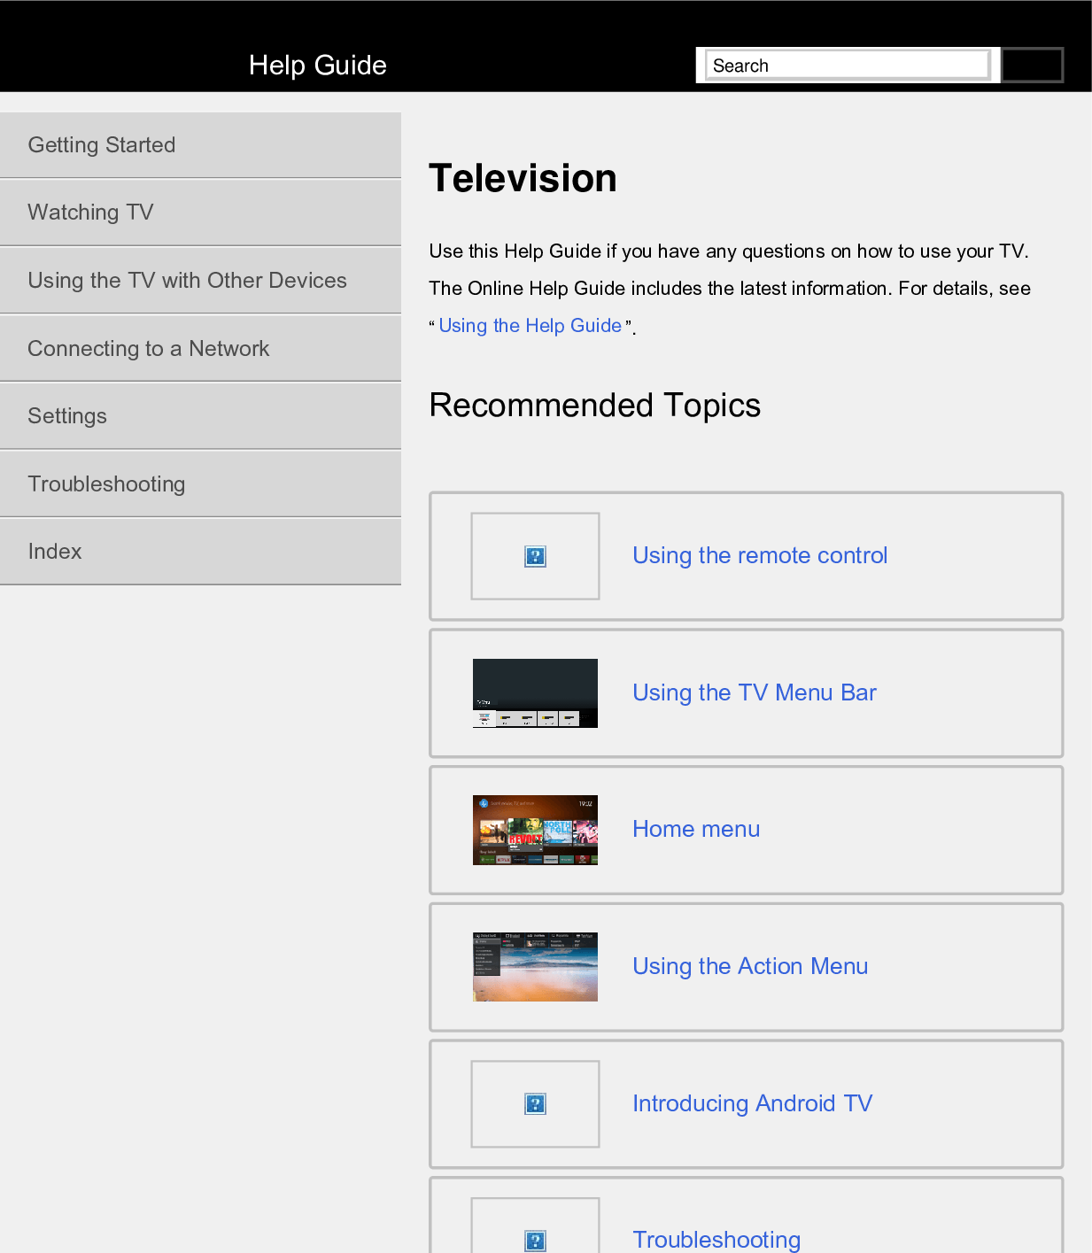Screen dimensions: 1092x1253
Task: Open the Index section
Action: [55, 551]
